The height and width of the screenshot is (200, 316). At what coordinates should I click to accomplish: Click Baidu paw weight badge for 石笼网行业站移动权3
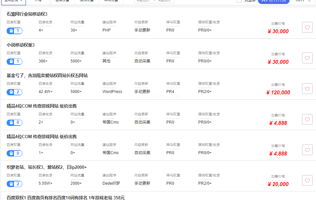pos(15,31)
